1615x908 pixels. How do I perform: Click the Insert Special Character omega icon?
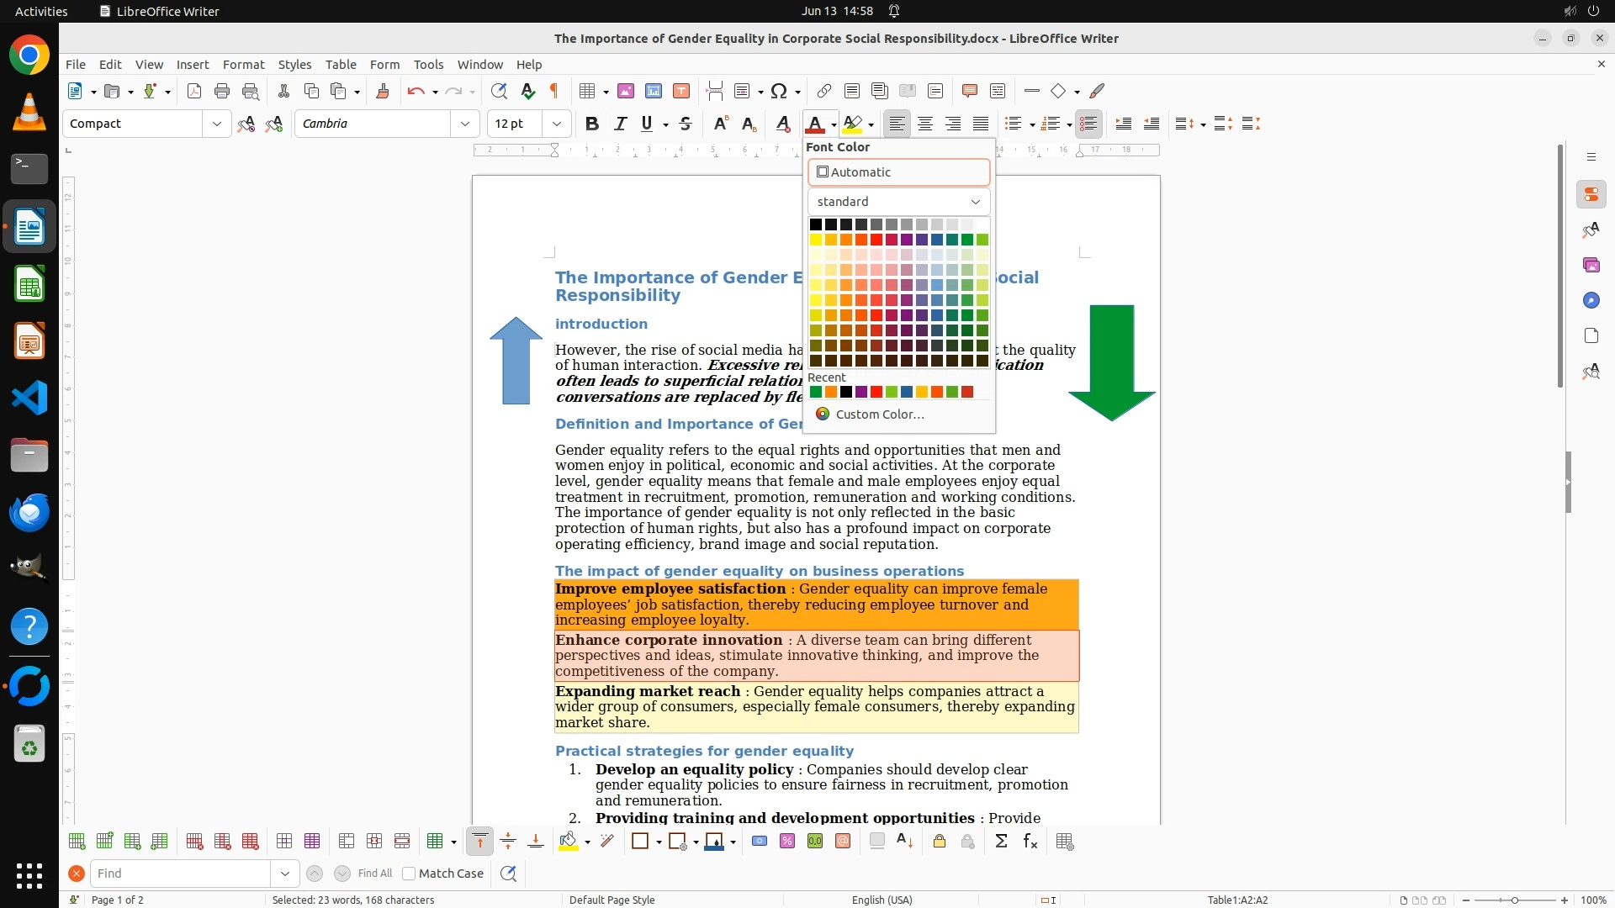[779, 91]
